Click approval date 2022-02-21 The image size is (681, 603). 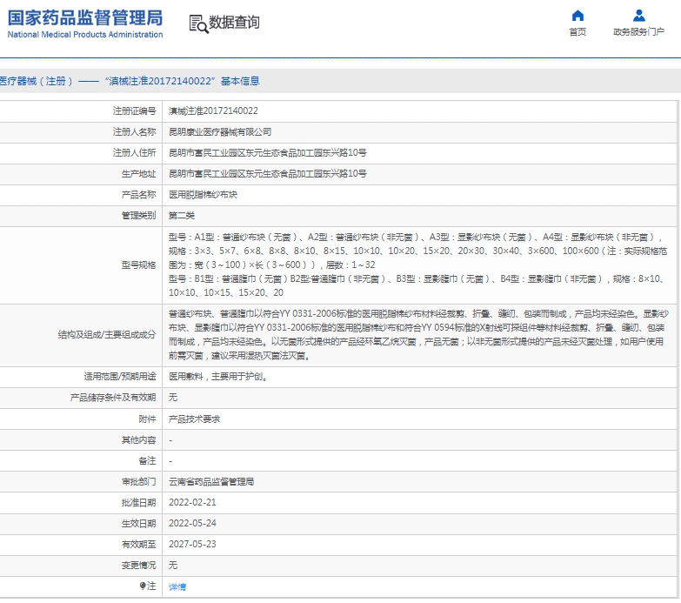[x=192, y=502]
